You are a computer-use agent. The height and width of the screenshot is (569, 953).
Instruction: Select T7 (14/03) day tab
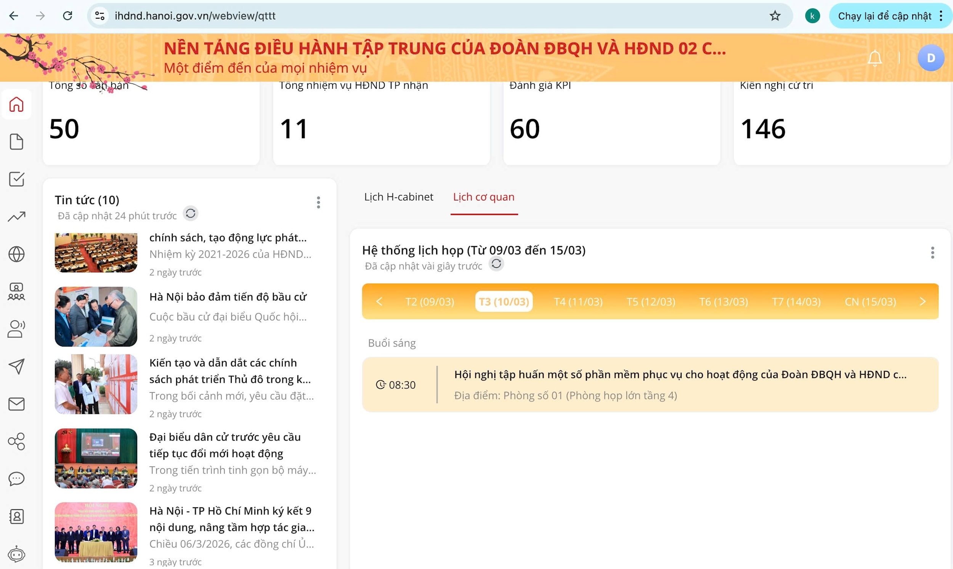pyautogui.click(x=796, y=301)
